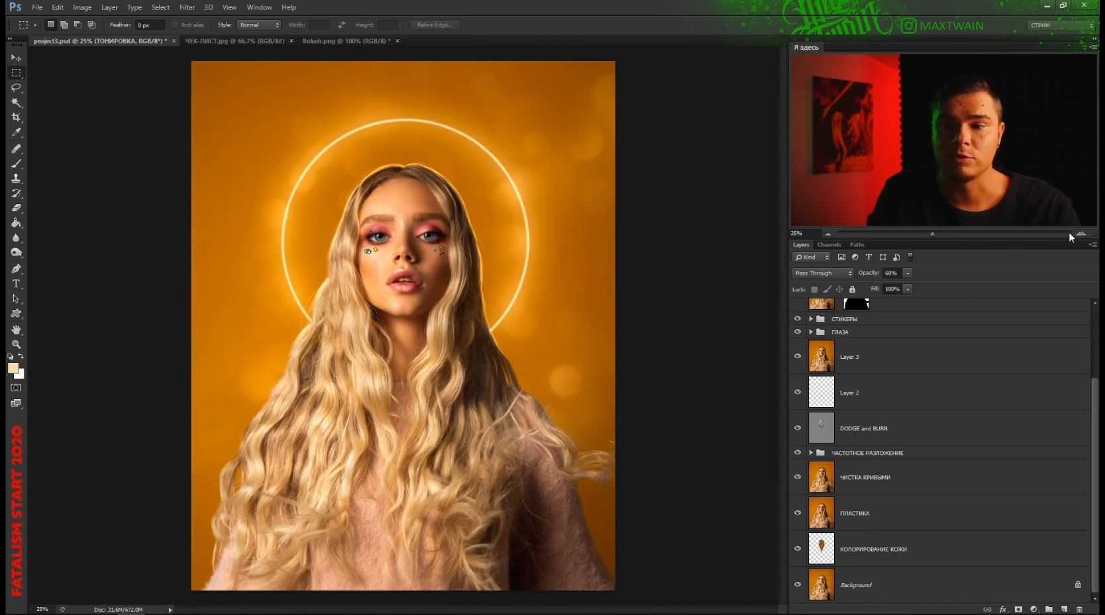The image size is (1105, 615).
Task: Create new fill or adjustment layer
Action: pos(1033,609)
